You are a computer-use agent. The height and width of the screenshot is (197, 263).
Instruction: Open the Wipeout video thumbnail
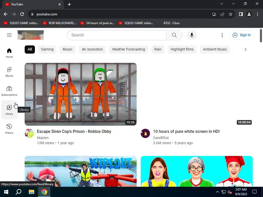(x=80, y=171)
